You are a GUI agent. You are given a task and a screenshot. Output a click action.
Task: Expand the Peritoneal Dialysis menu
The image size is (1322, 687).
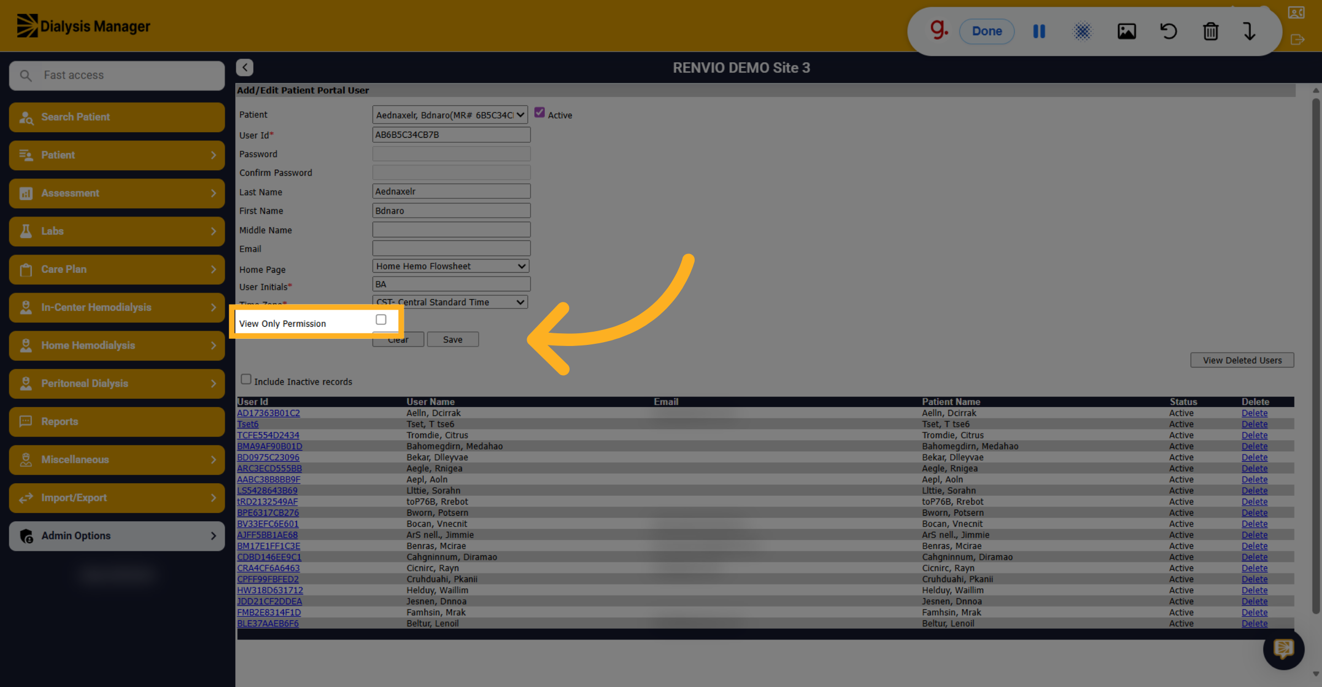117,383
